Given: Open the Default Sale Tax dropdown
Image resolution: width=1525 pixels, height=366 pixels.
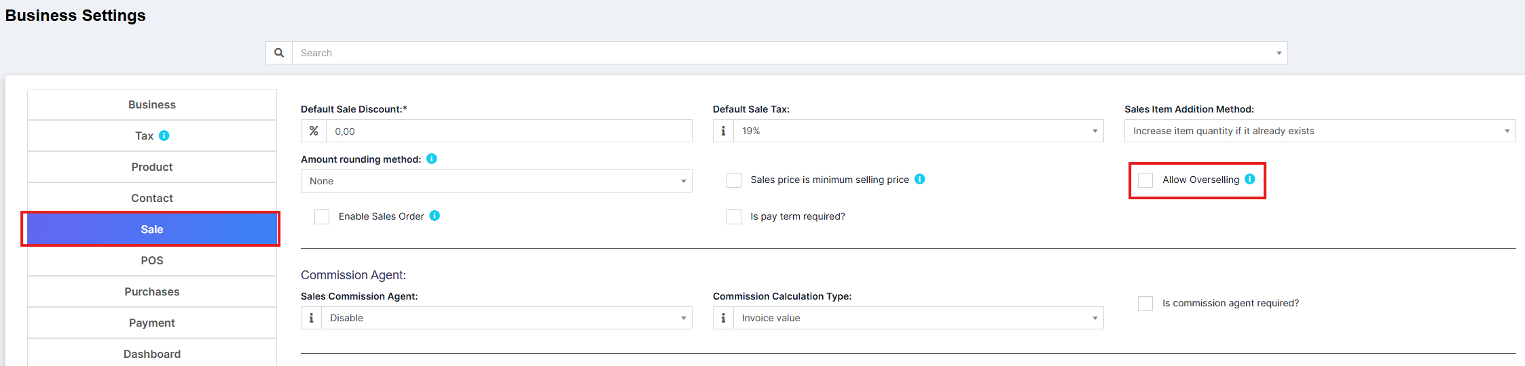Looking at the screenshot, I should click(918, 131).
